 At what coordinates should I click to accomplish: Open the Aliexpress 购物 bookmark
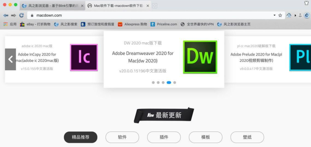[x=132, y=24]
